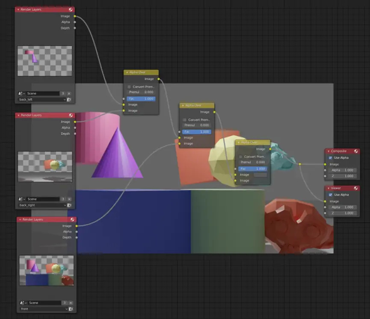Open the back_left view layer dropdown
The height and width of the screenshot is (319, 370).
[x=41, y=99]
